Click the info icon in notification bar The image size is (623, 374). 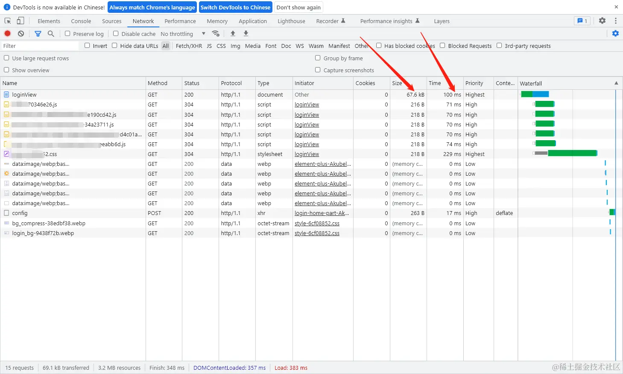[7, 7]
